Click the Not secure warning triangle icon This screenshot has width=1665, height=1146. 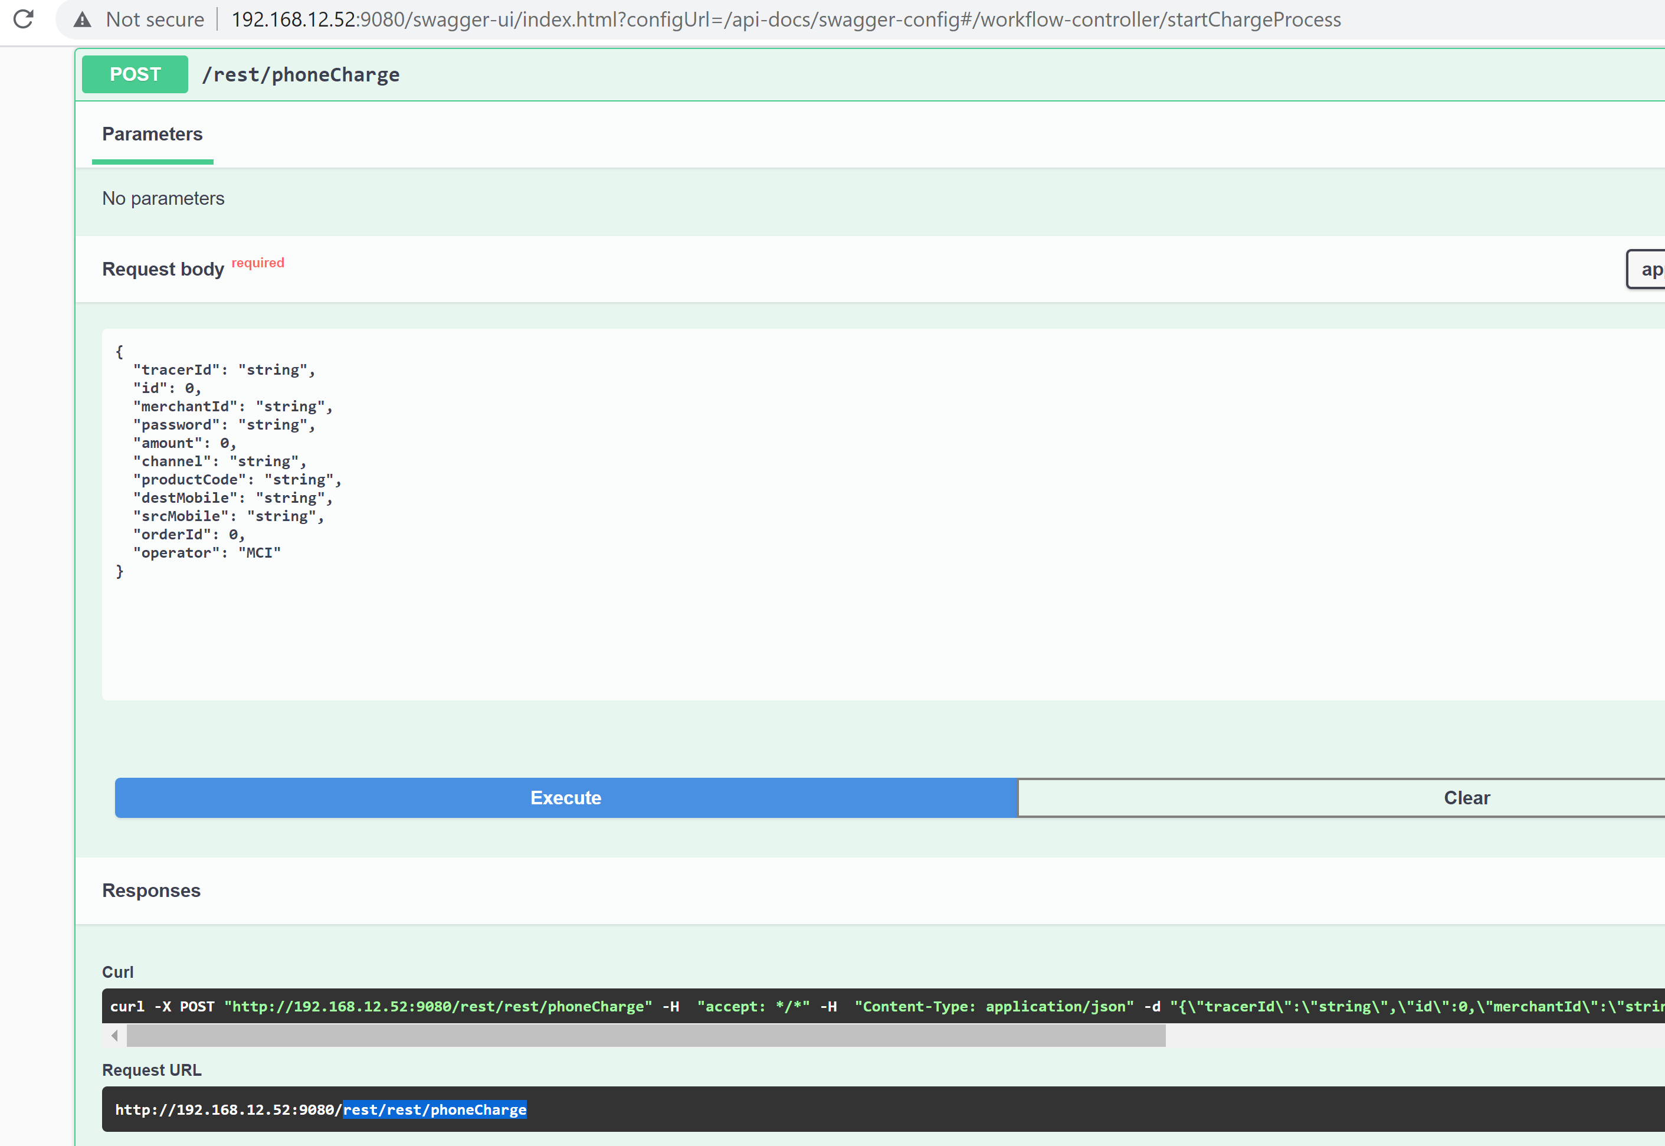(x=83, y=19)
